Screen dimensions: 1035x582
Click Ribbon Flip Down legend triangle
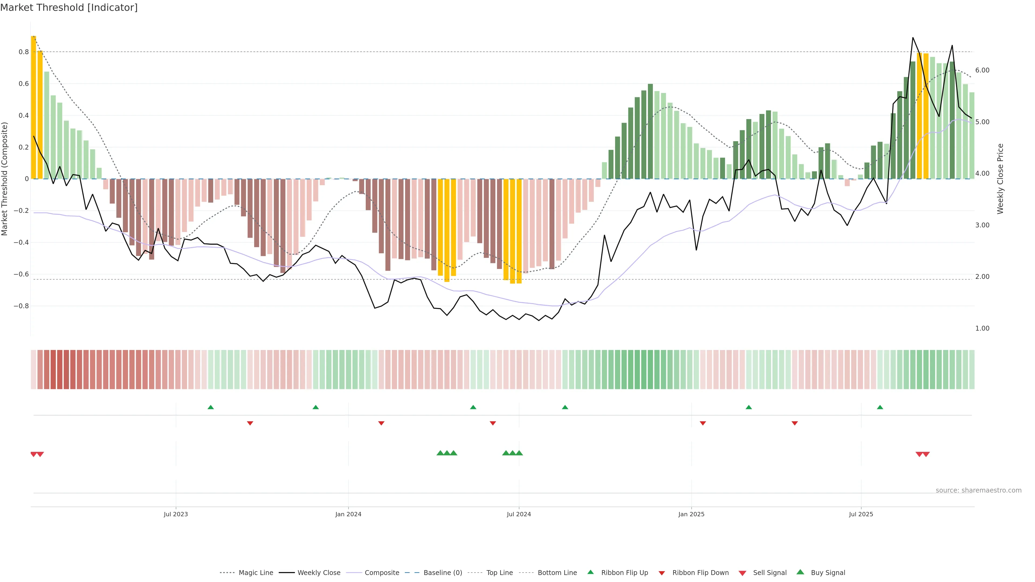pyautogui.click(x=662, y=573)
